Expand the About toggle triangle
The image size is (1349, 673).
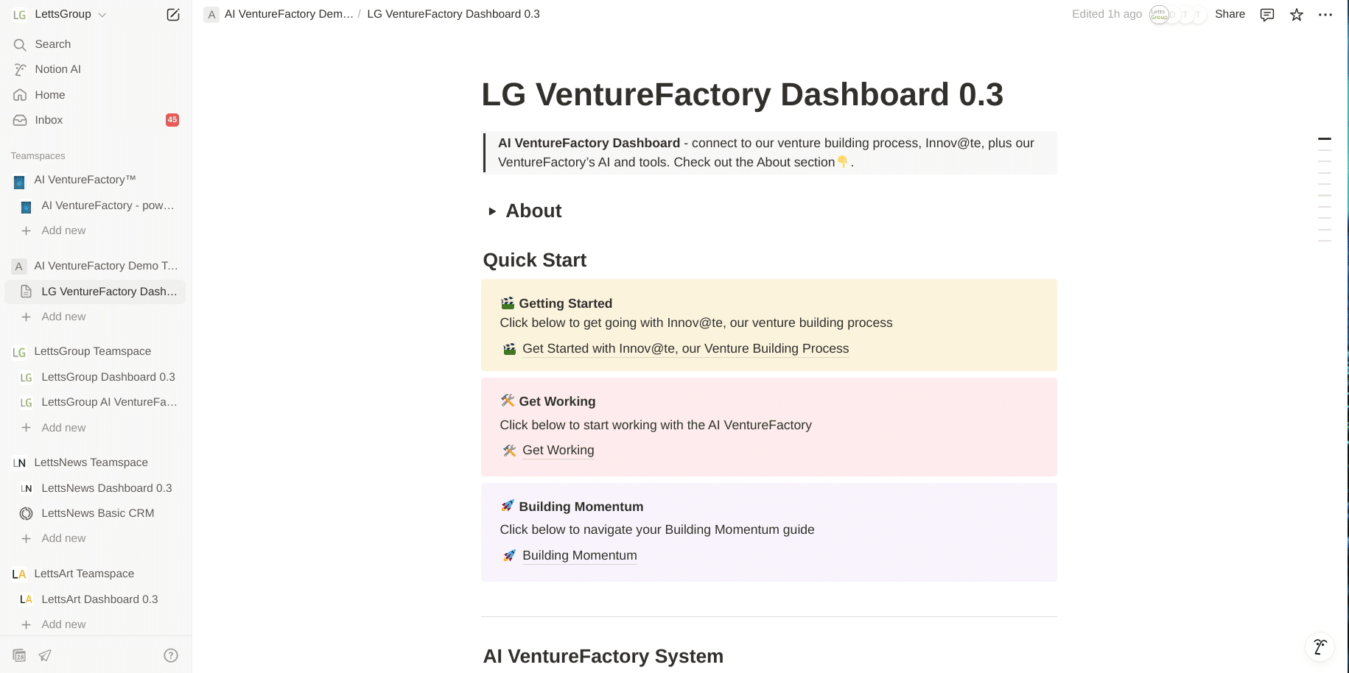[492, 211]
